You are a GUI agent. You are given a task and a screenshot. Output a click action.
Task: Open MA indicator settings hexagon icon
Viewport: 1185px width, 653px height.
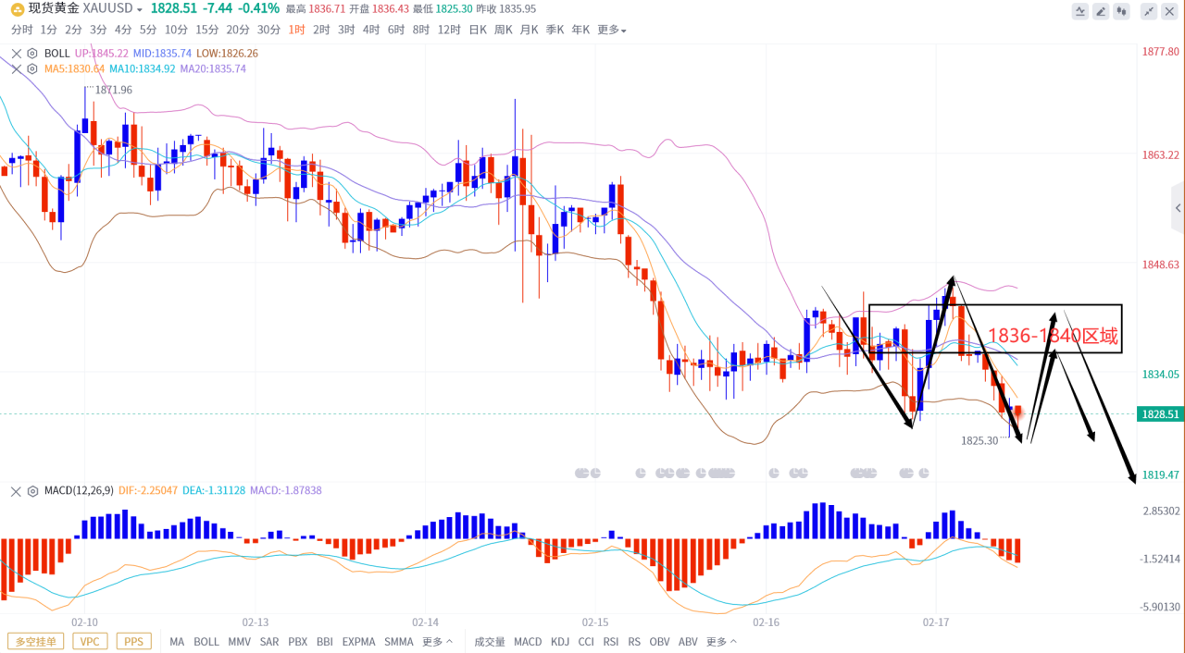tap(31, 68)
